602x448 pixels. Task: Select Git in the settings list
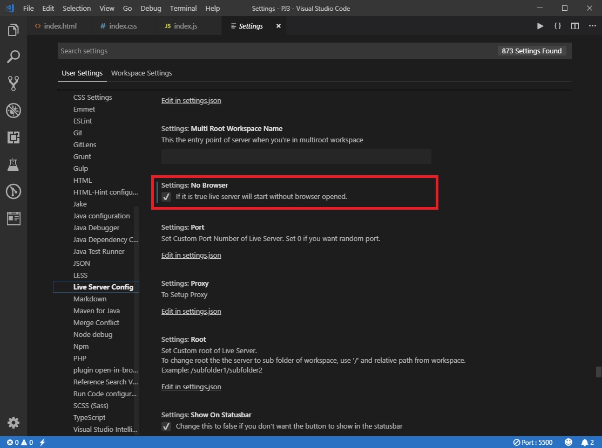click(x=78, y=133)
